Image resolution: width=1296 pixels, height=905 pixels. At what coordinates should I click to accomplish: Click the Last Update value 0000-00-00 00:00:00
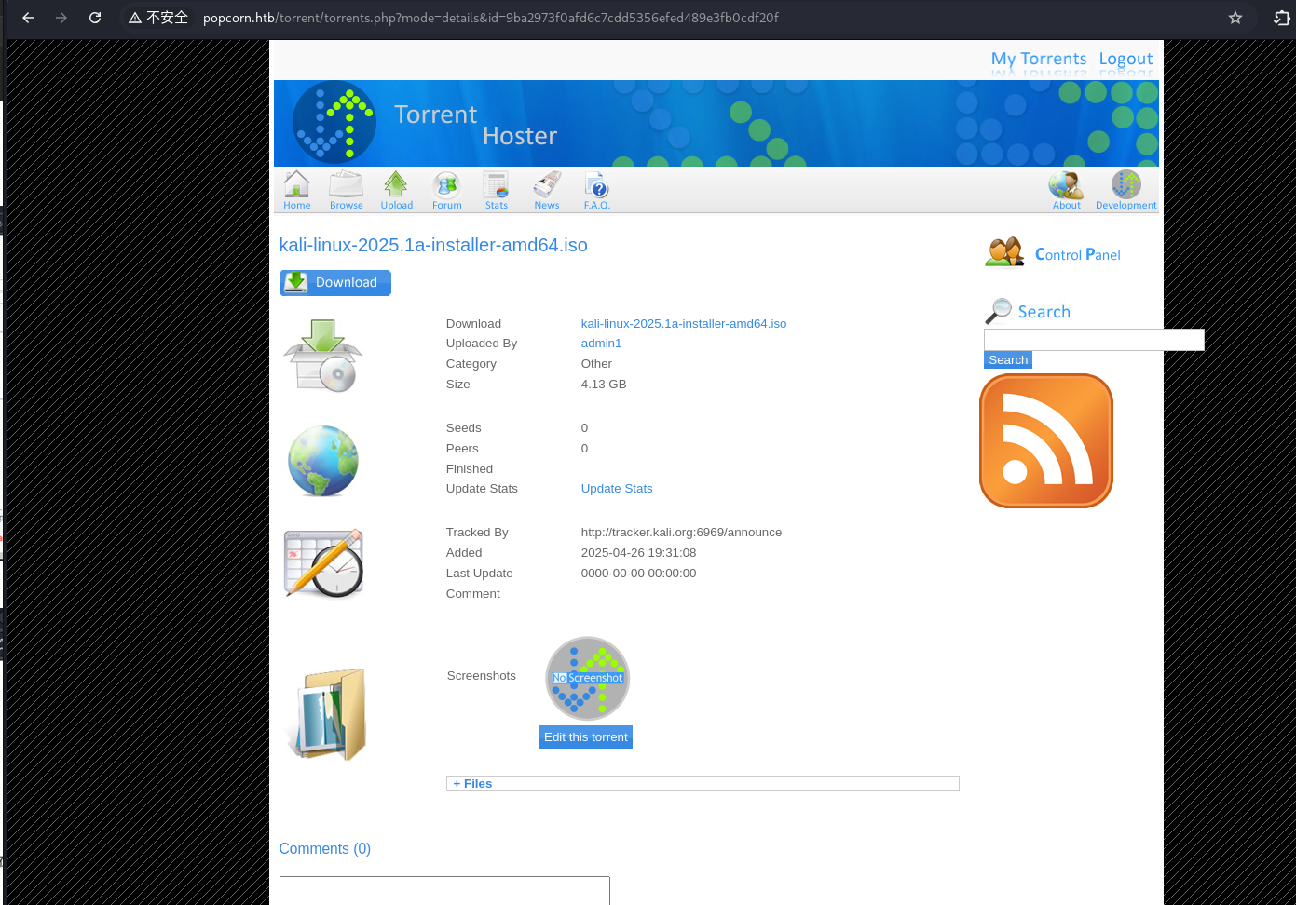click(638, 574)
